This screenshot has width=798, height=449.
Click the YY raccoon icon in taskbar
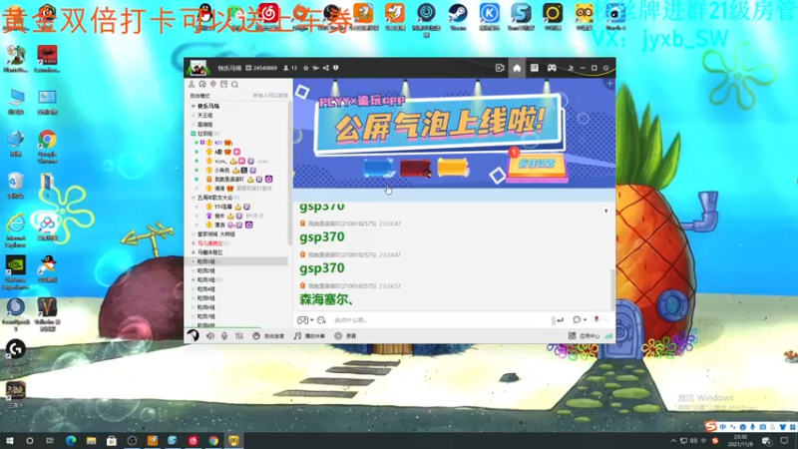coord(233,441)
